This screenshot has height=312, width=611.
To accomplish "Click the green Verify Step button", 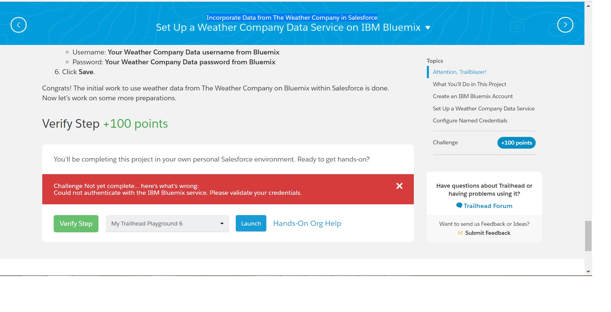I will tap(76, 223).
